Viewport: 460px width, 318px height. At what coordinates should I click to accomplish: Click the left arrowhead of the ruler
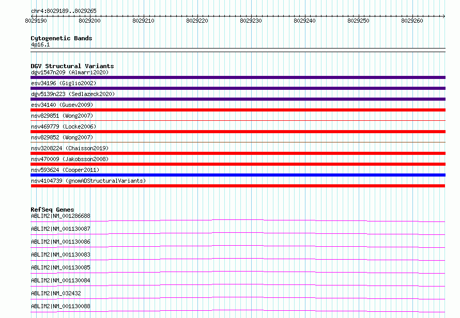pyautogui.click(x=32, y=16)
